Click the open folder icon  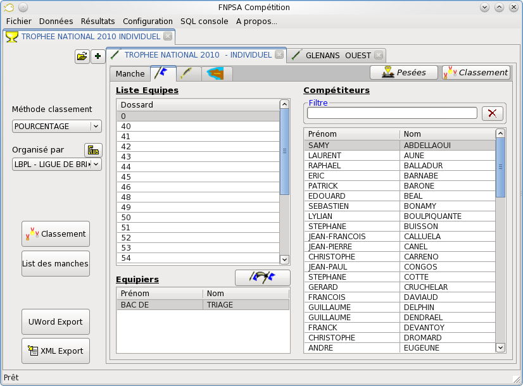(82, 56)
